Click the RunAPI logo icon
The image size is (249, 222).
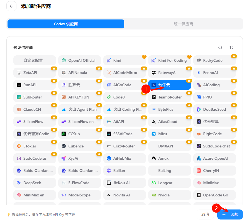(x=19, y=85)
